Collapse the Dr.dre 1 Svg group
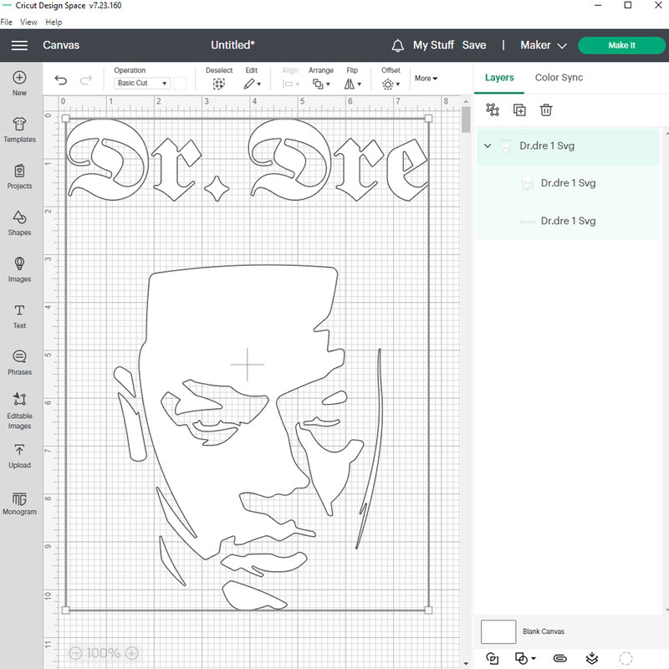The width and height of the screenshot is (669, 669). (488, 146)
